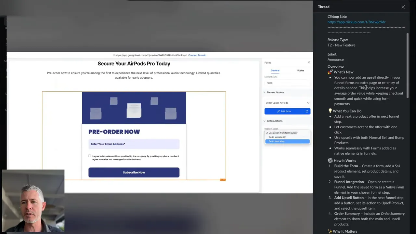Edit the Element name field
This screenshot has width=416, height=234.
[287, 83]
